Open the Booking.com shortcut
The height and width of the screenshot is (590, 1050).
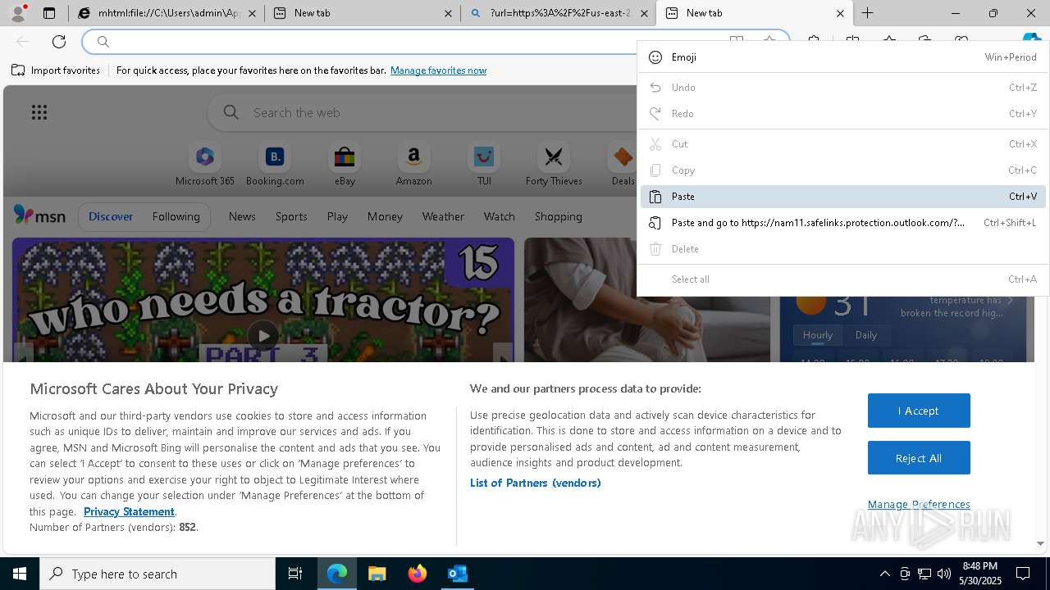pos(275,165)
